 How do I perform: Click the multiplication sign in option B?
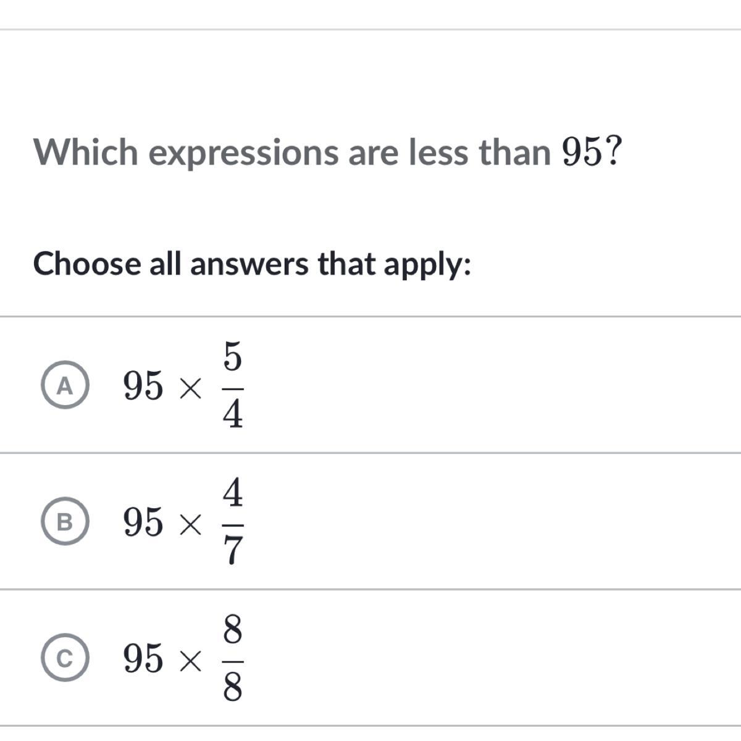click(x=190, y=525)
